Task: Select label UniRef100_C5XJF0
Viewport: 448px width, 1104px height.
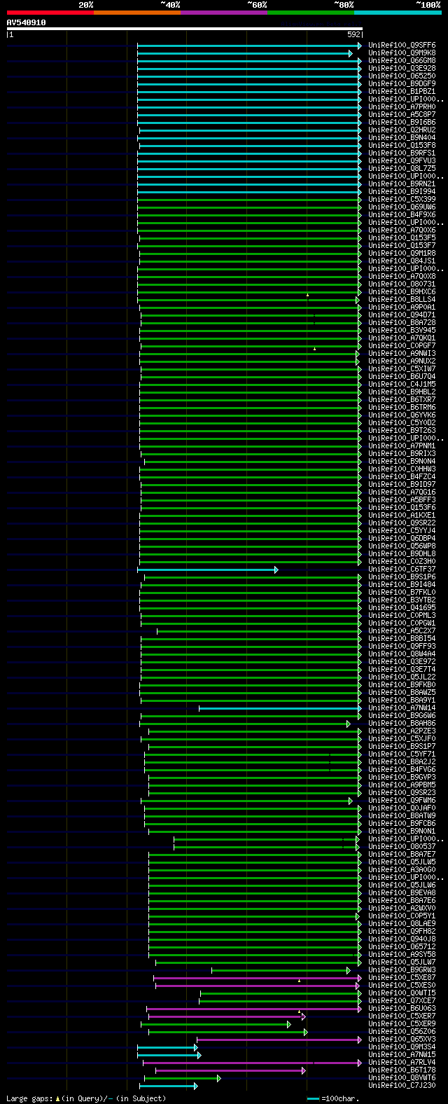Action: [x=401, y=739]
